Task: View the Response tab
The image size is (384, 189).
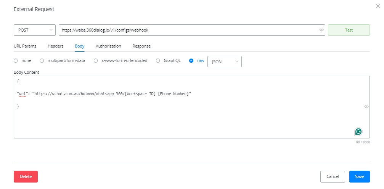Action: 141,46
